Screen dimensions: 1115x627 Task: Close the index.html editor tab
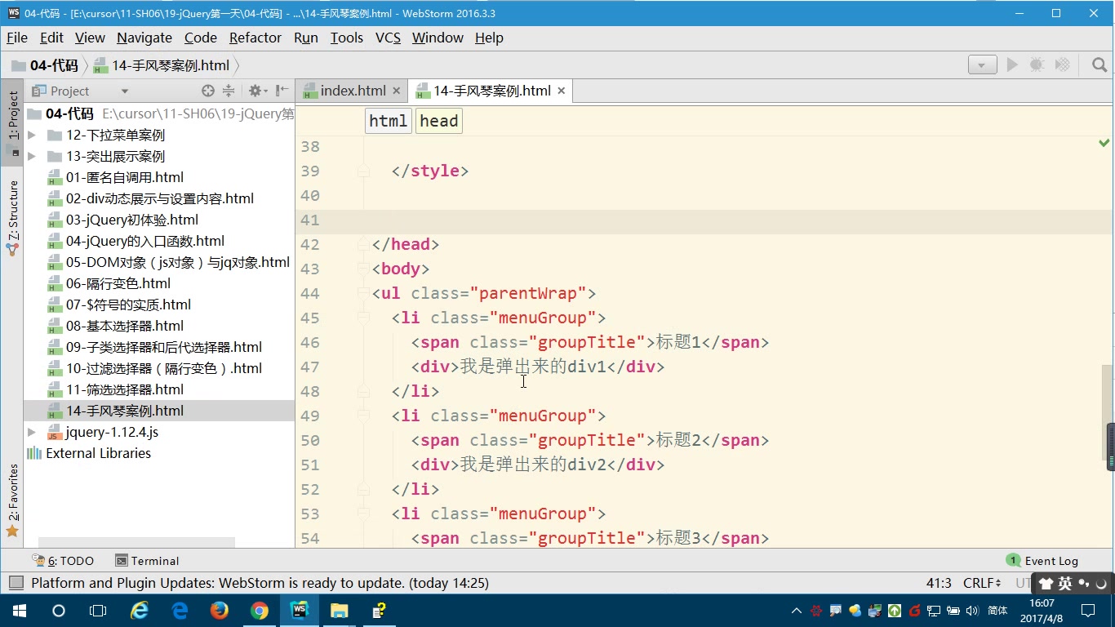pos(396,91)
